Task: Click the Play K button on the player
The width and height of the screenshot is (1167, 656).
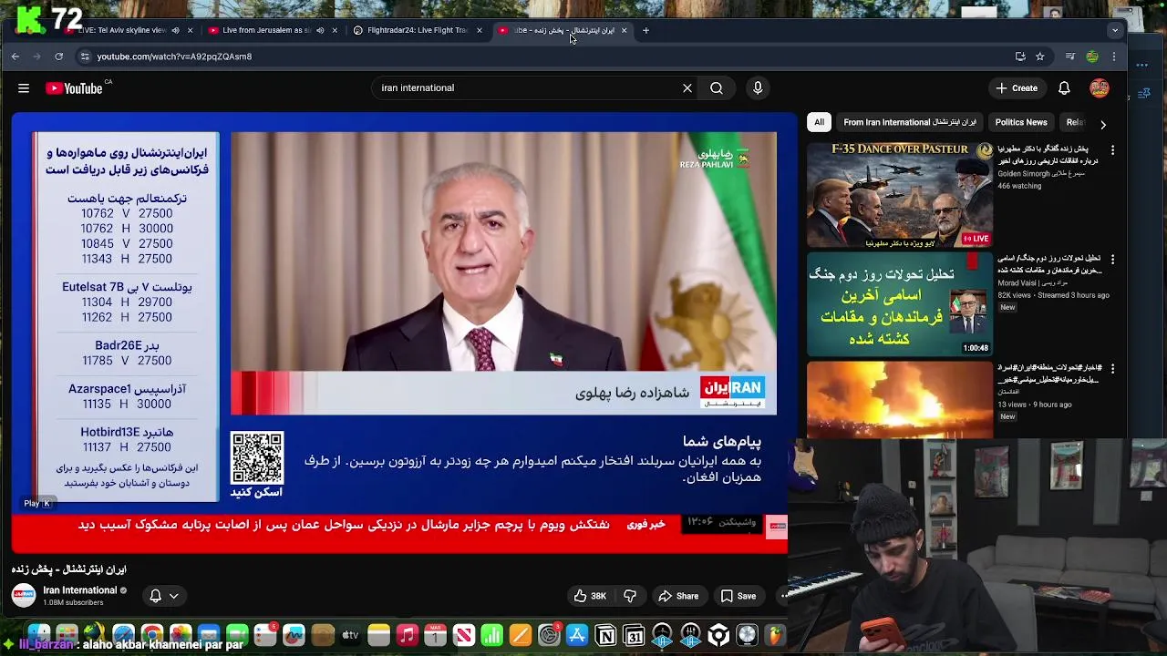Action: (37, 503)
